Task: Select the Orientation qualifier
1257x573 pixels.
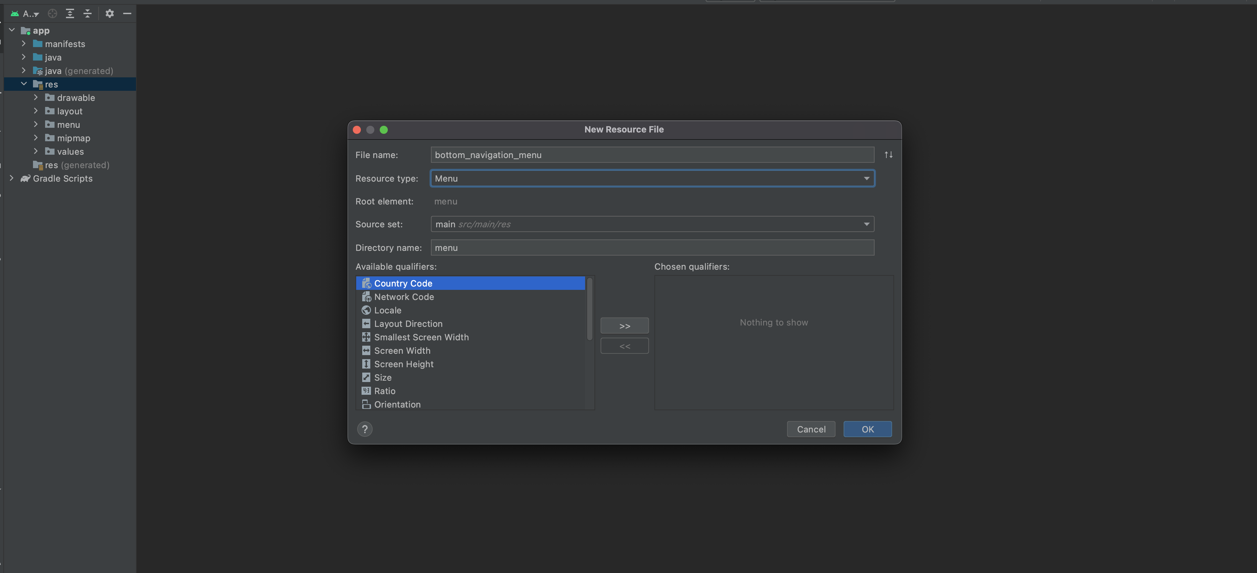Action: point(397,405)
